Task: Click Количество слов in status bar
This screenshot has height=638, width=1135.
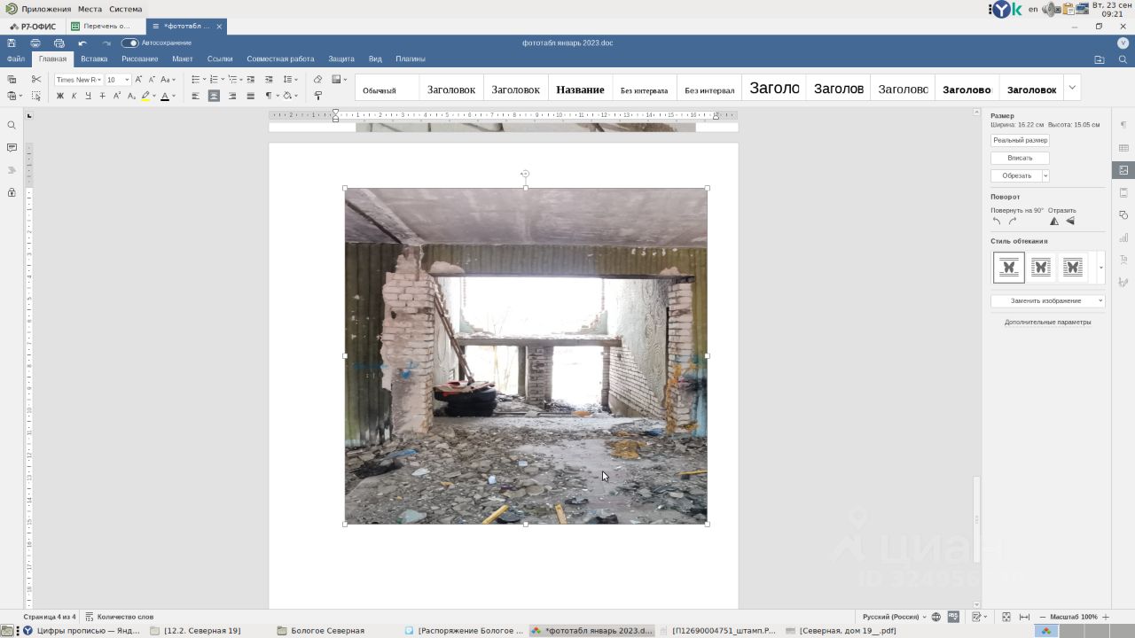Action: 120,617
